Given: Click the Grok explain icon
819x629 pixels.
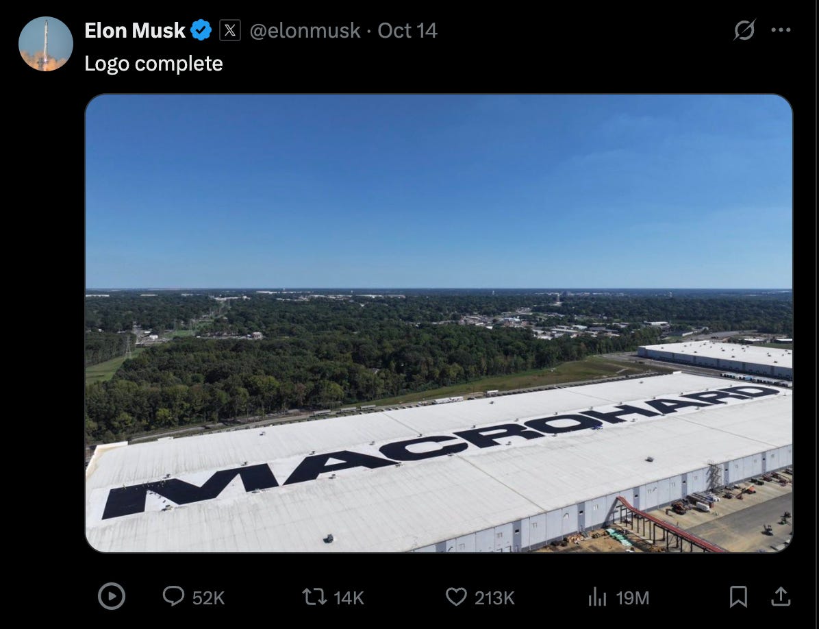Looking at the screenshot, I should click(x=744, y=29).
